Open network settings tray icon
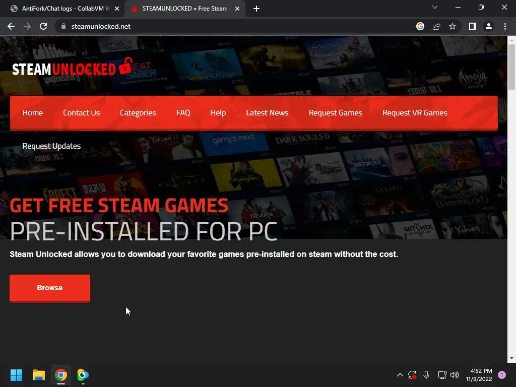This screenshot has width=516, height=387. [442, 375]
